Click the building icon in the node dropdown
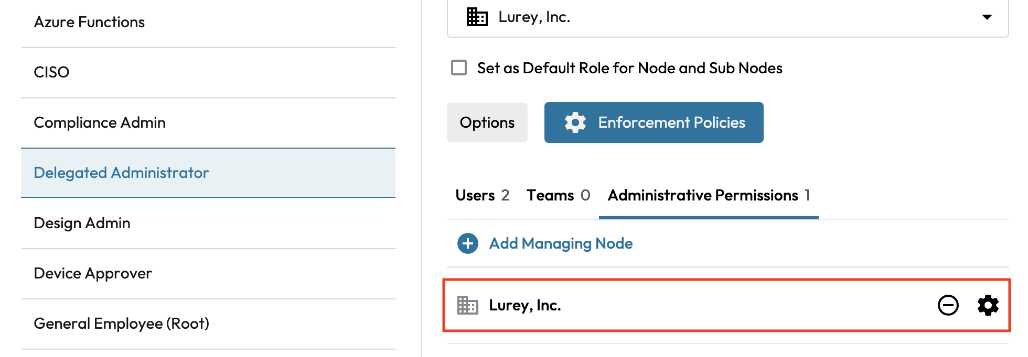The image size is (1028, 357). (477, 17)
